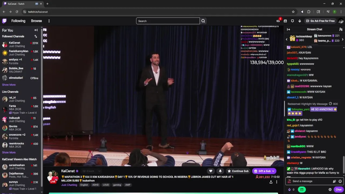
Task: Open user profile avatar menu
Action: 341,21
